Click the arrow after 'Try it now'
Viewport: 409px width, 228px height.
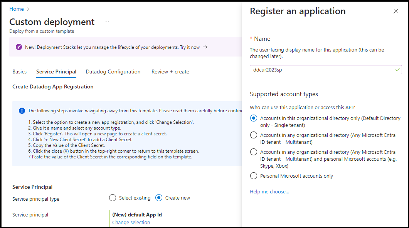[205, 47]
